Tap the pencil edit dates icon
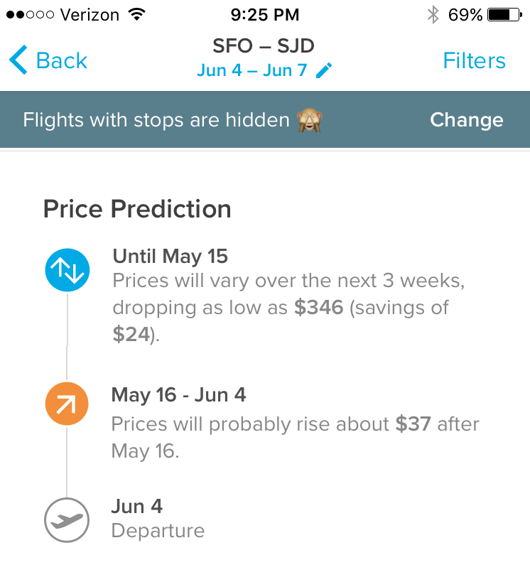The width and height of the screenshot is (530, 582). [324, 70]
